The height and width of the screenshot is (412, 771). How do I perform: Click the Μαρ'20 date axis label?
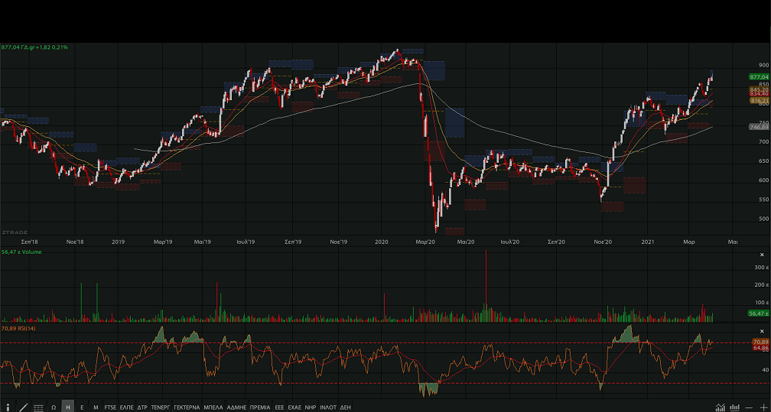[x=425, y=242]
